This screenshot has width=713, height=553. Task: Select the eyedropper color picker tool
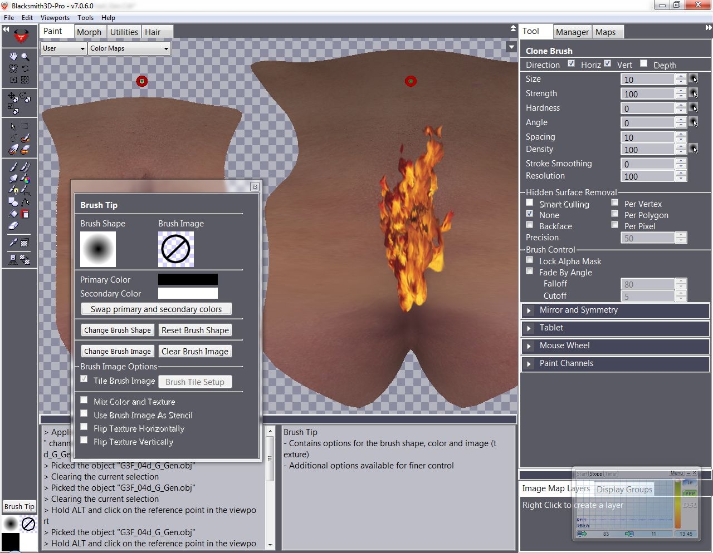13,243
